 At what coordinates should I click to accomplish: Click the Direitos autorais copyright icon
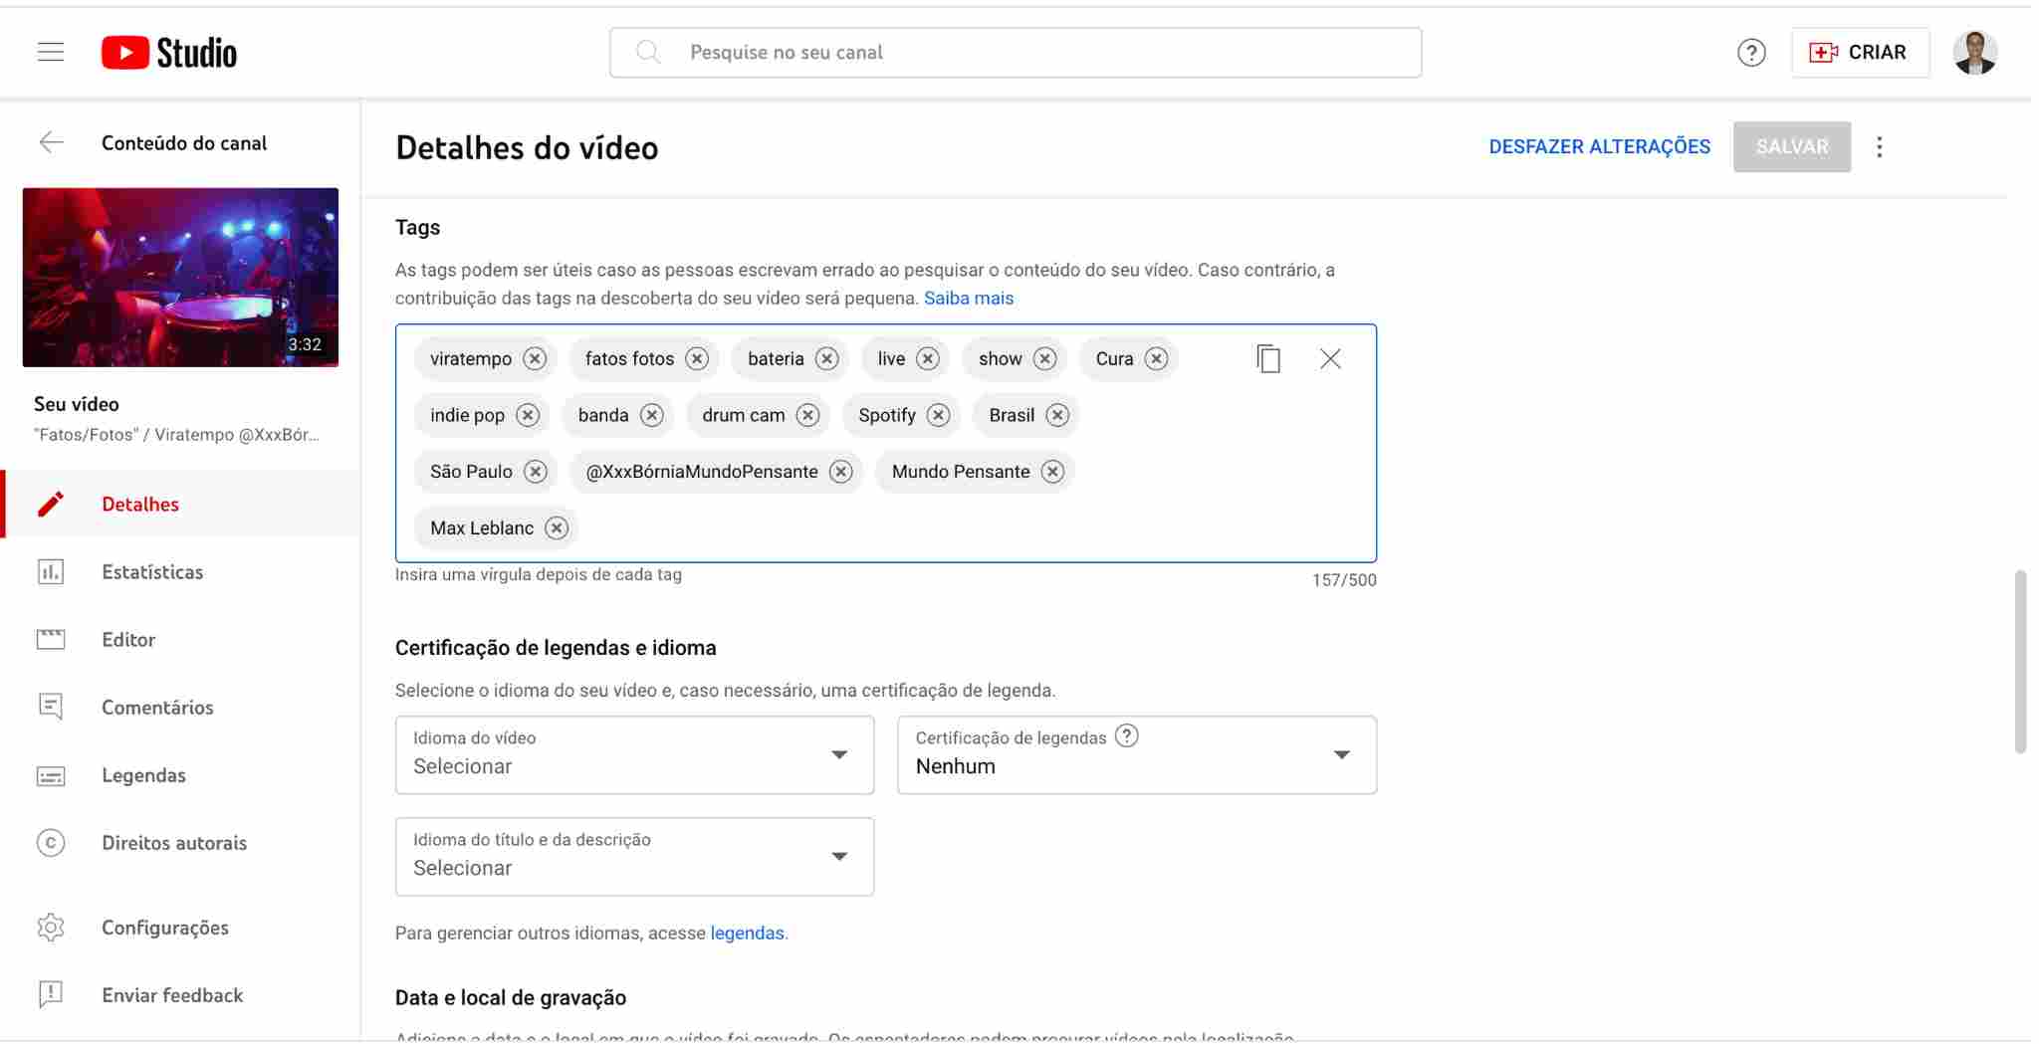click(x=51, y=843)
